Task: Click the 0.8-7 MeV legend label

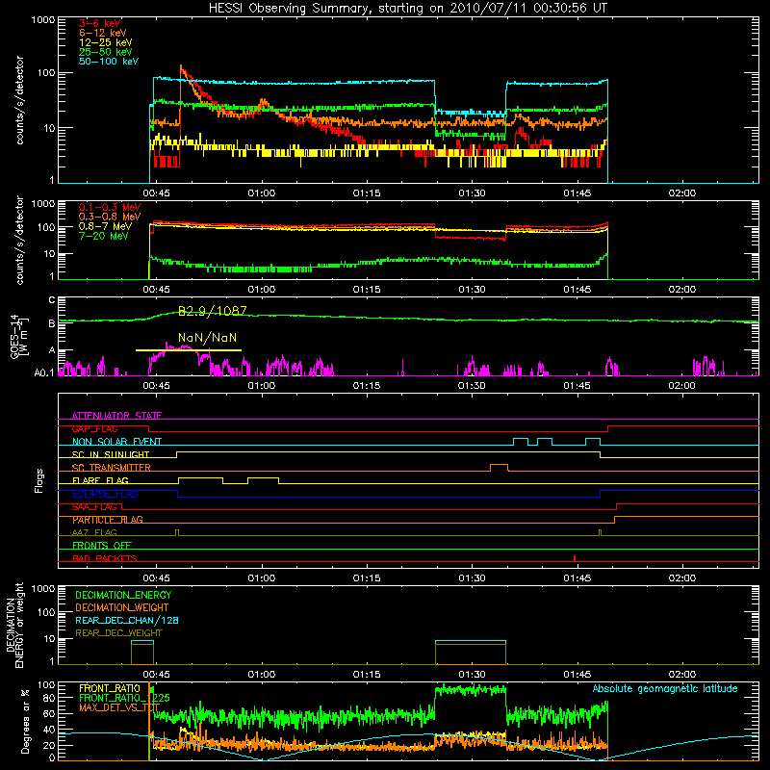Action: 105,226
